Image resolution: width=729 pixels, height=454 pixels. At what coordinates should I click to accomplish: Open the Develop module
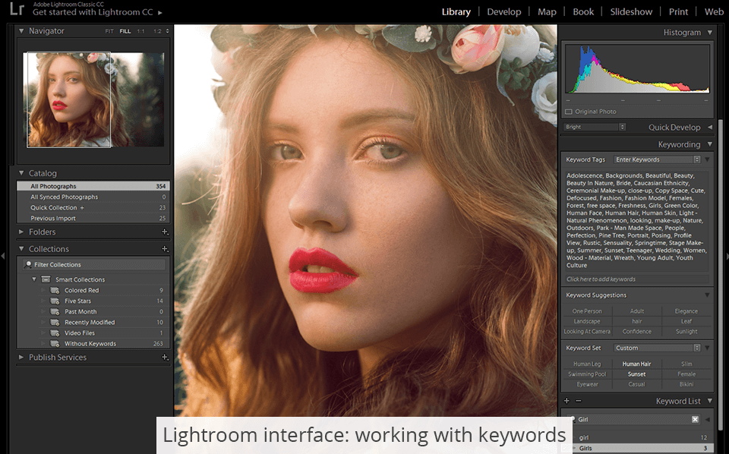pos(504,12)
